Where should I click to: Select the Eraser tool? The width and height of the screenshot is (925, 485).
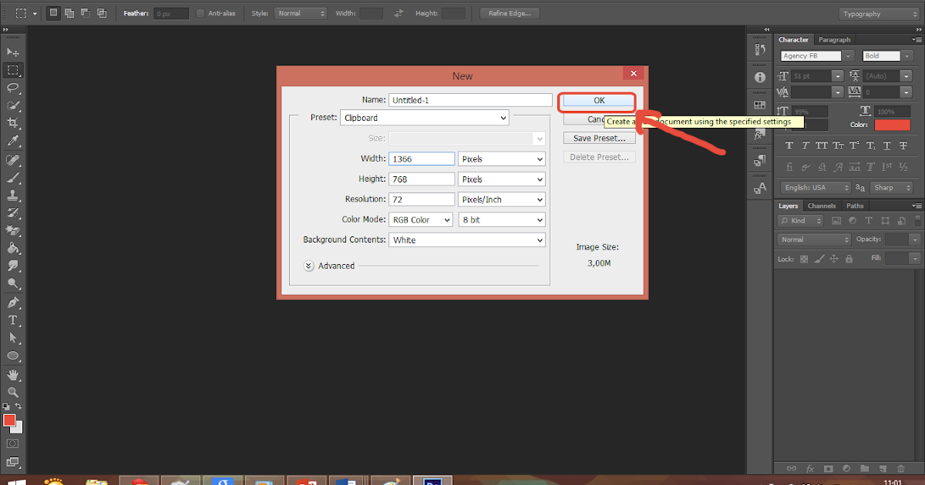coord(12,230)
